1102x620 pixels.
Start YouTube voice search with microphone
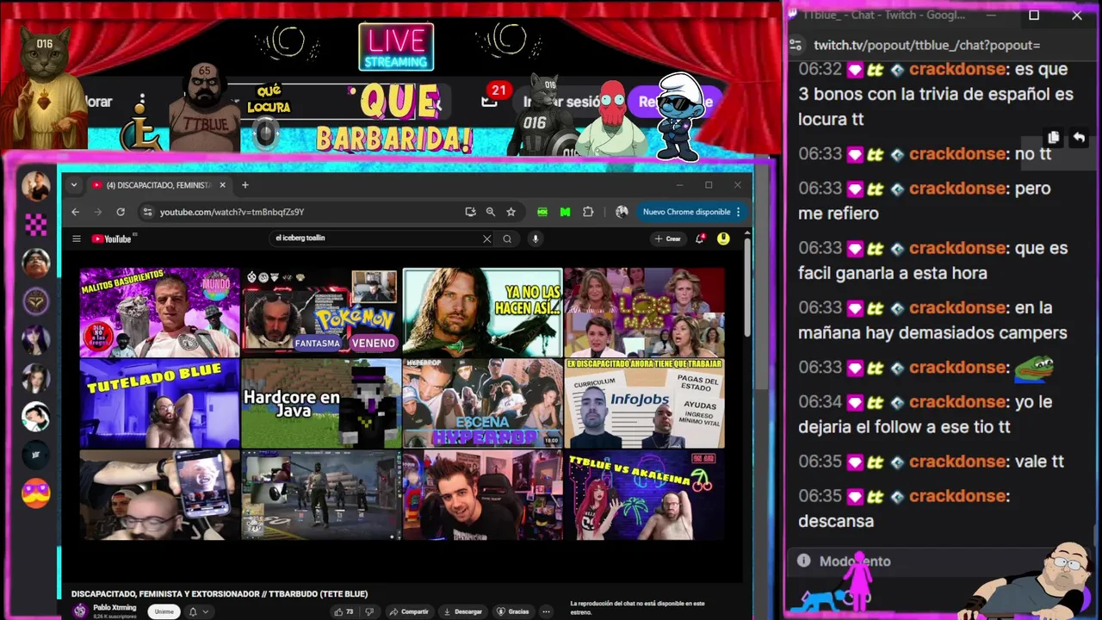click(x=535, y=239)
